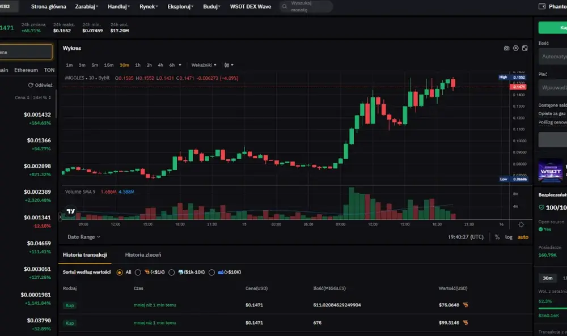Expand the Buduj menu

[211, 6]
